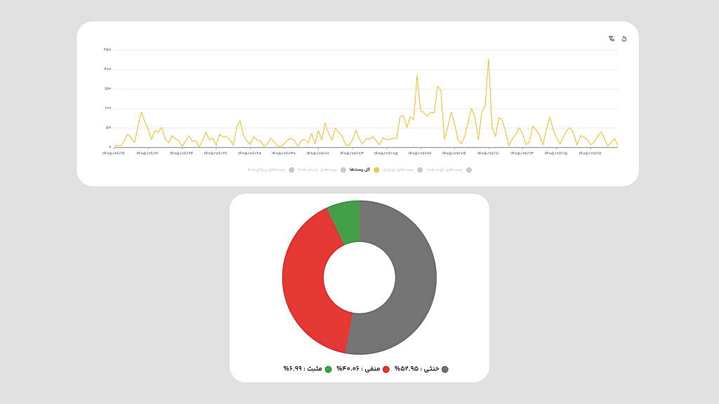Screen dimensions: 719x404
Task: Show the "پست‌های بازنشر شده" legend series
Action: [x=322, y=170]
